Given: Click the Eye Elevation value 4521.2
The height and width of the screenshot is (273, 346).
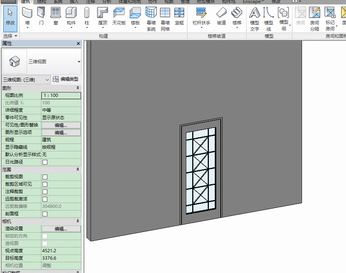Looking at the screenshot, I should tap(61, 251).
